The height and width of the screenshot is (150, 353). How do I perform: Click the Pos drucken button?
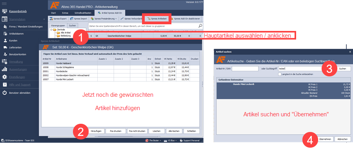[115, 131]
